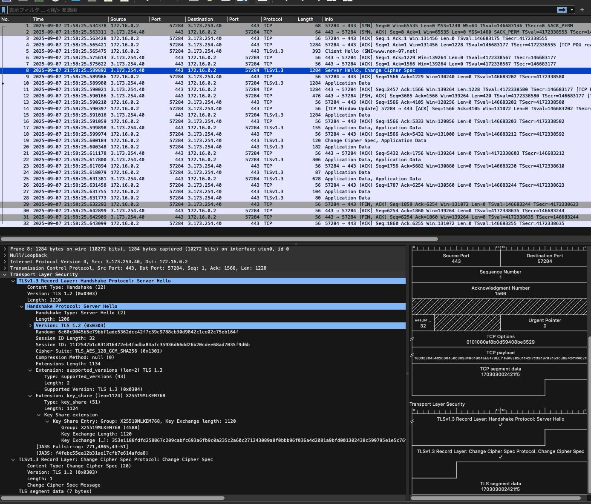This screenshot has width=591, height=504.
Task: Collapse the Handshake Protocol: Server Hello node
Action: pyautogui.click(x=22, y=307)
